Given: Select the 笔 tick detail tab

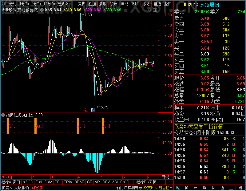Looking at the screenshot, I should coord(178,188).
